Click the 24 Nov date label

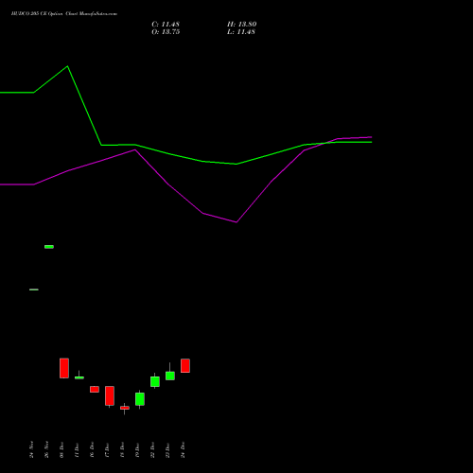click(x=31, y=449)
